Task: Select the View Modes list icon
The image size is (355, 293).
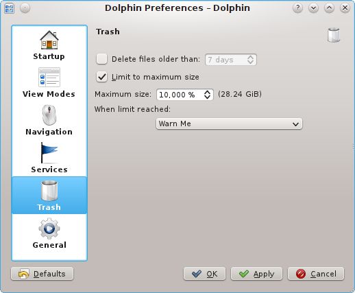Action: (49, 78)
